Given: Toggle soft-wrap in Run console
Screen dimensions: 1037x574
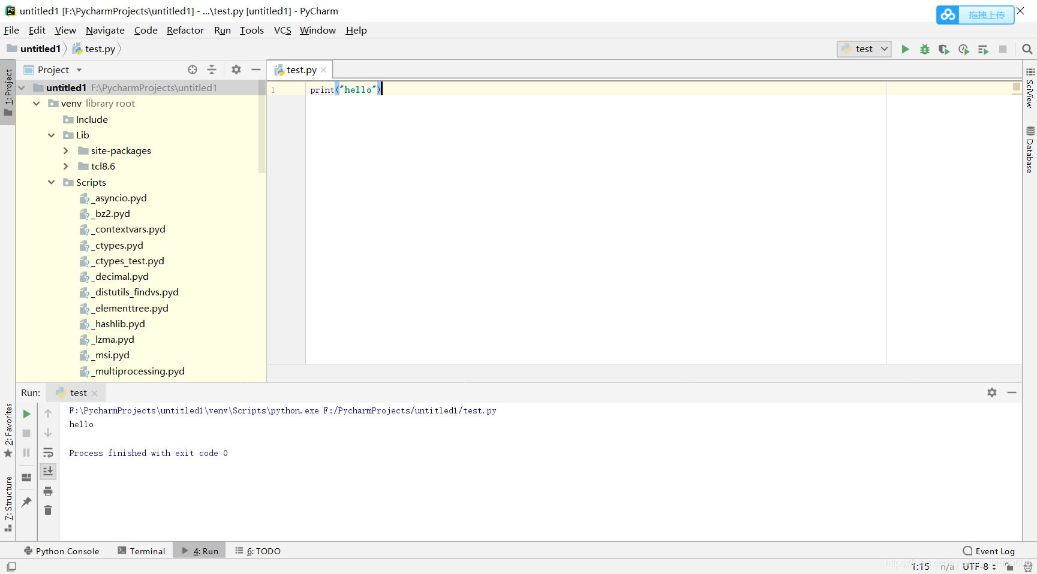Looking at the screenshot, I should click(48, 452).
